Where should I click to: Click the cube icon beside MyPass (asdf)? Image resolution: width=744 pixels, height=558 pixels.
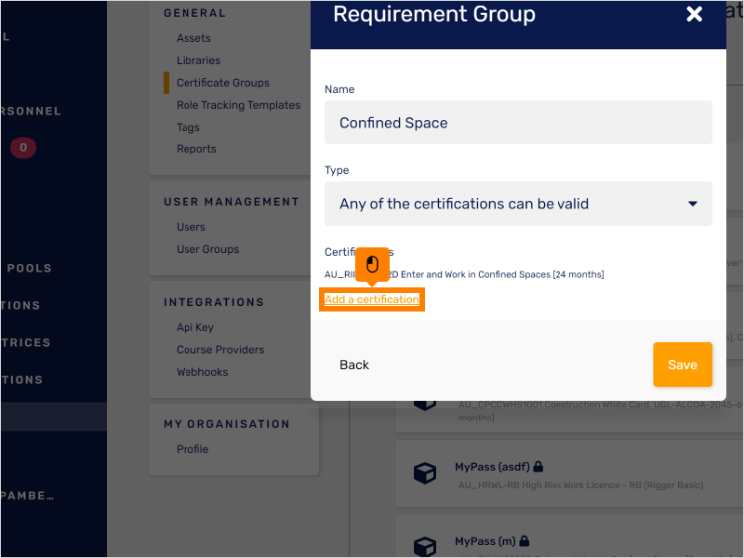425,473
